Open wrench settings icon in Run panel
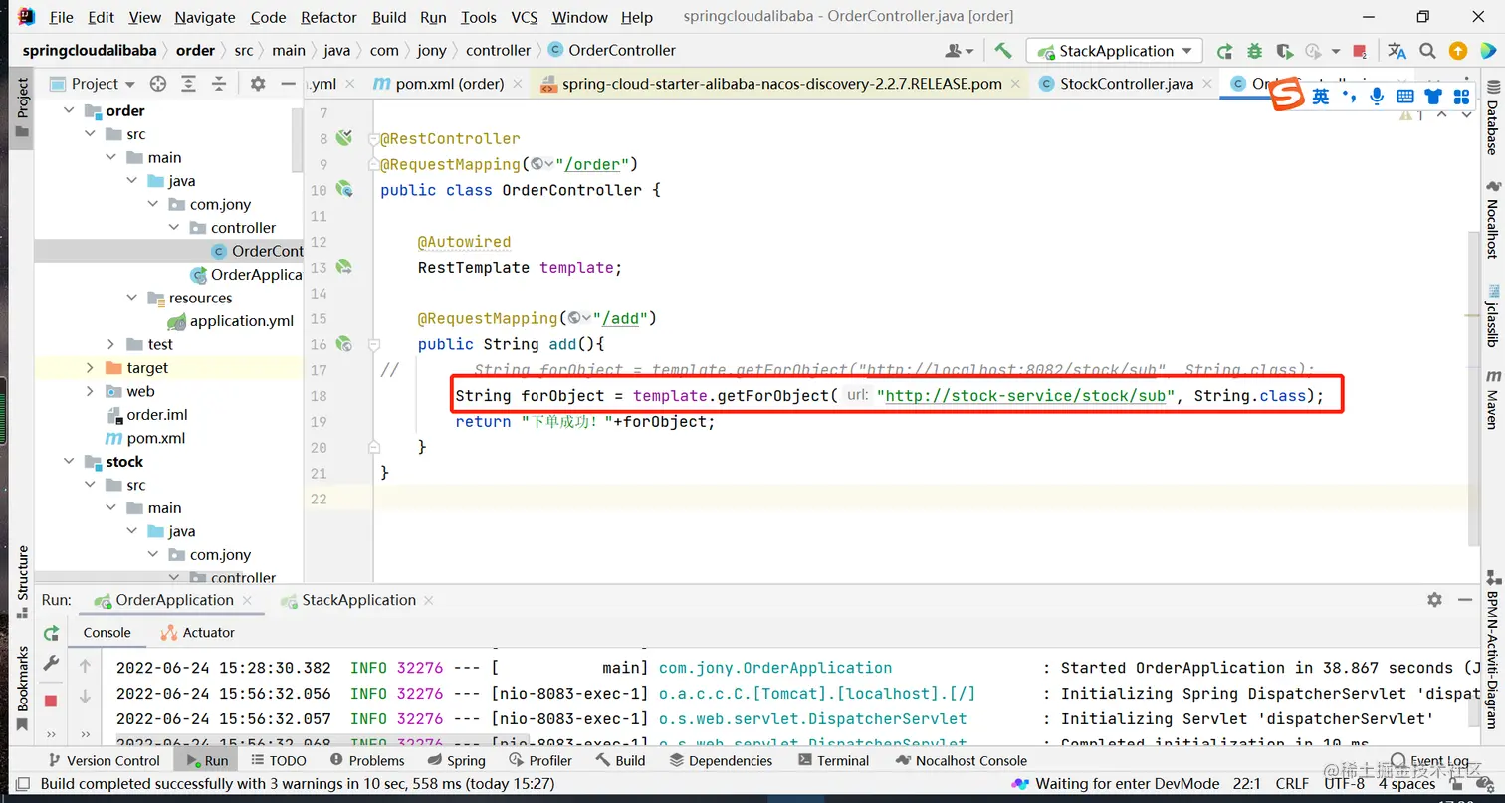The height and width of the screenshot is (803, 1505). [51, 663]
